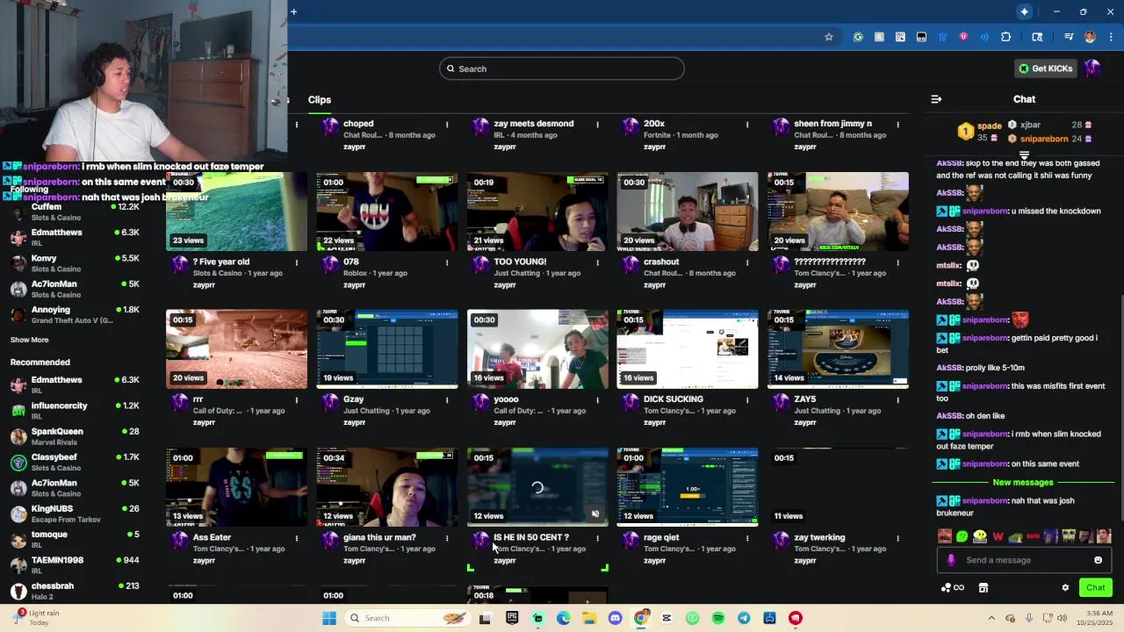Image resolution: width=1124 pixels, height=632 pixels.
Task: Focus the Send a message field
Action: click(x=1024, y=560)
